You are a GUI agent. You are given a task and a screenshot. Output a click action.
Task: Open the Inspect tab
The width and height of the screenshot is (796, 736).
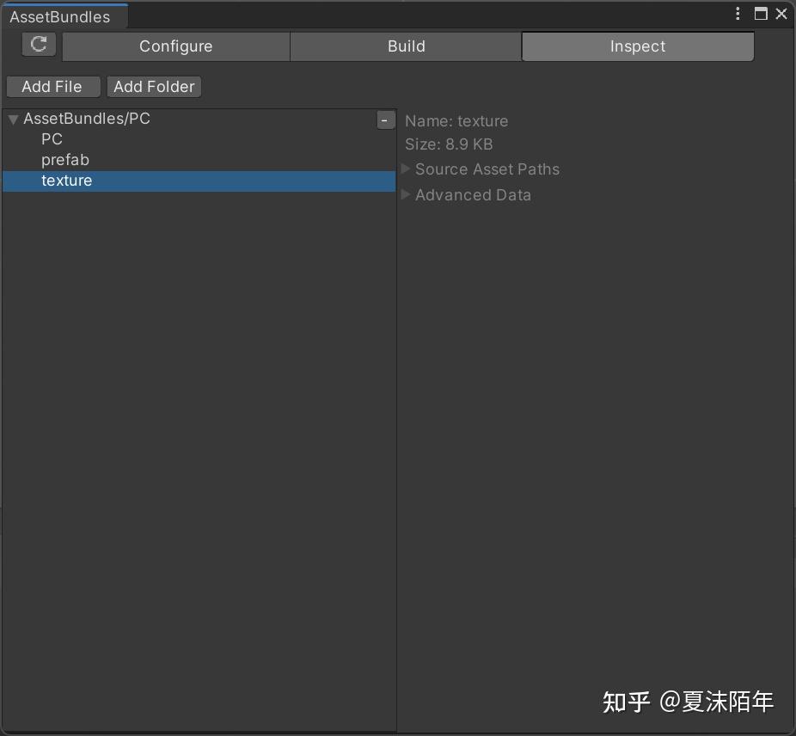pos(637,46)
